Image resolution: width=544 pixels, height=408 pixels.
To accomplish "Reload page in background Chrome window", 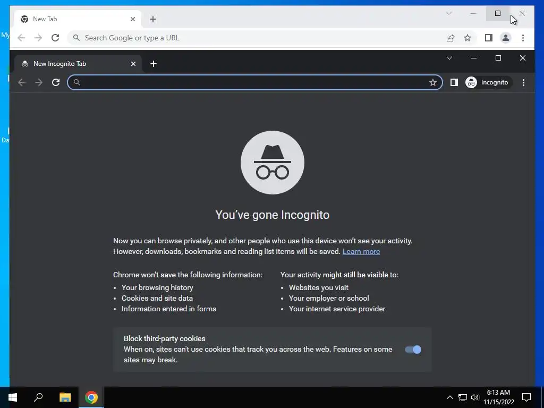I will 55,38.
